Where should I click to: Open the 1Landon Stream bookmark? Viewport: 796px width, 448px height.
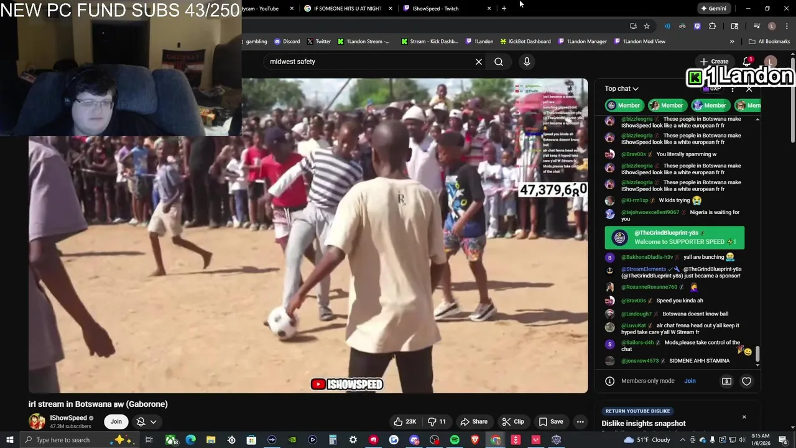click(x=364, y=42)
